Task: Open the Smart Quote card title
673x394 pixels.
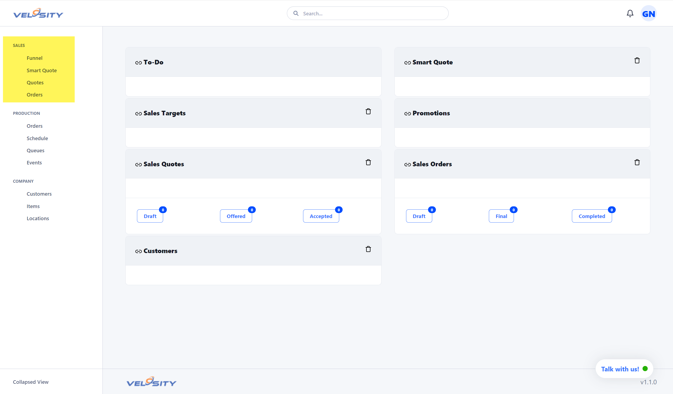Action: (432, 62)
